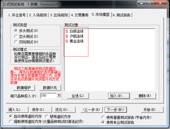Select 黄金连续 in the test list
This screenshot has height=129, width=170.
[76, 41]
